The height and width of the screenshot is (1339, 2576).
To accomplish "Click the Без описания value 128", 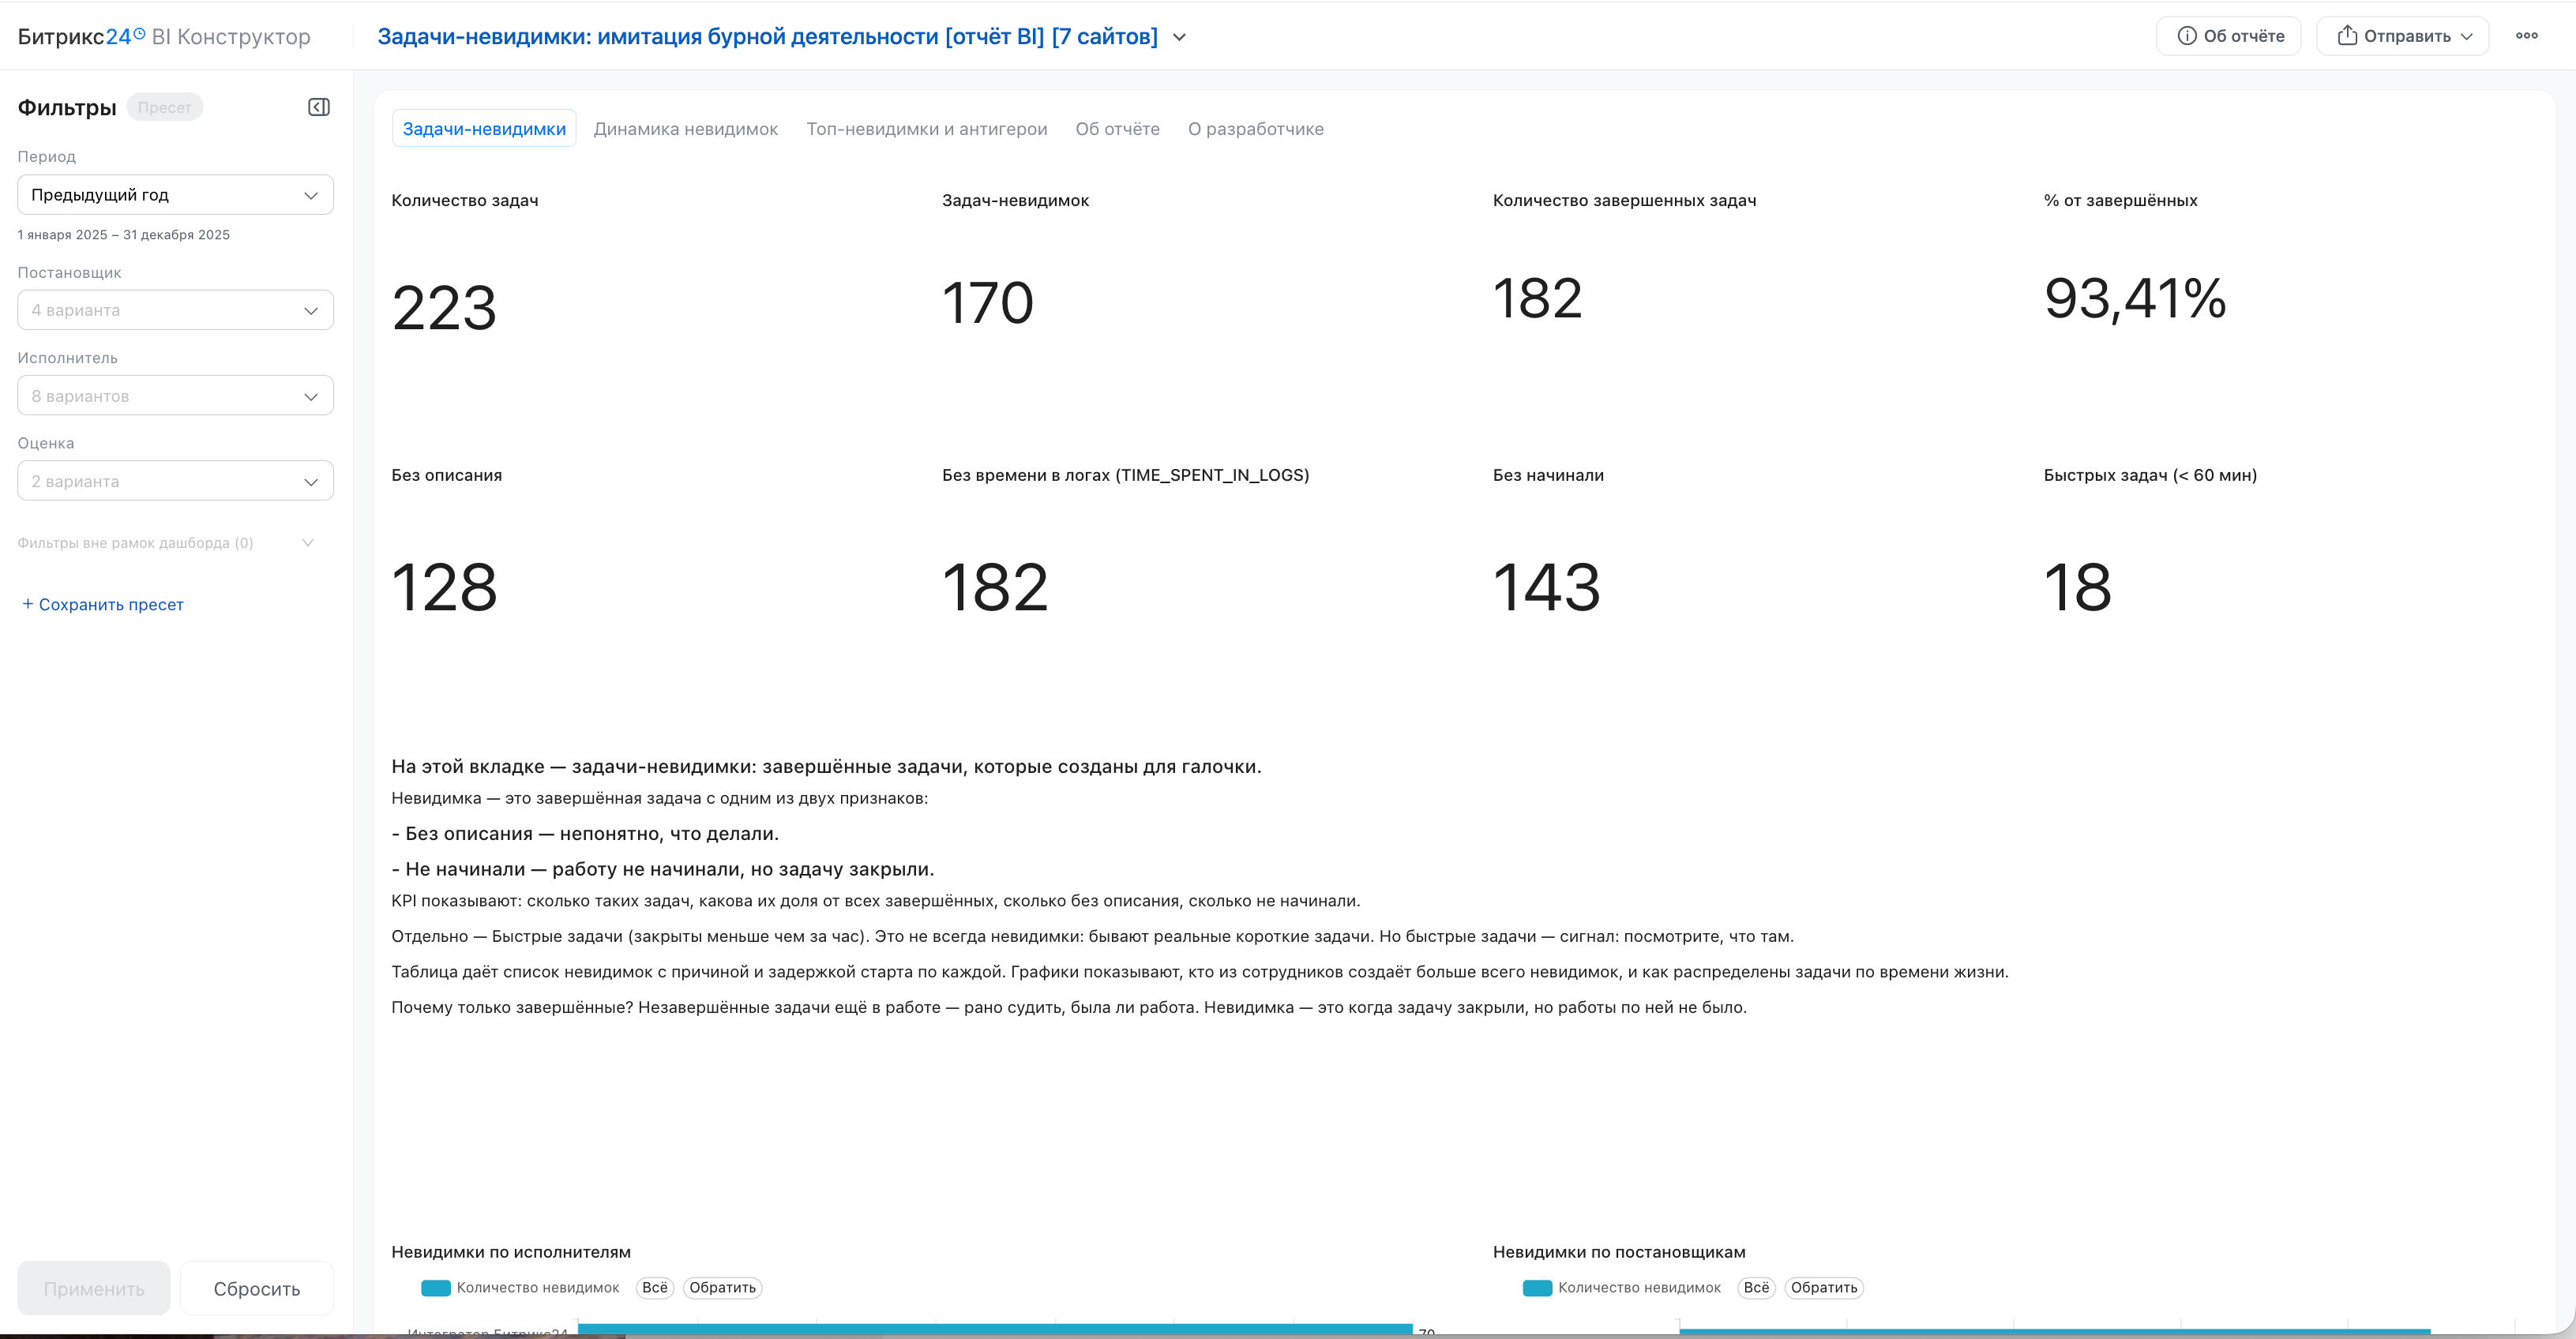I will pyautogui.click(x=444, y=587).
